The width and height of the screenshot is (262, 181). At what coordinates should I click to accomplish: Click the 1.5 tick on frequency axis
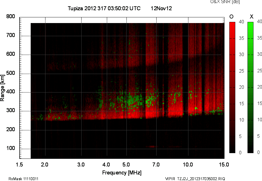click(20, 164)
